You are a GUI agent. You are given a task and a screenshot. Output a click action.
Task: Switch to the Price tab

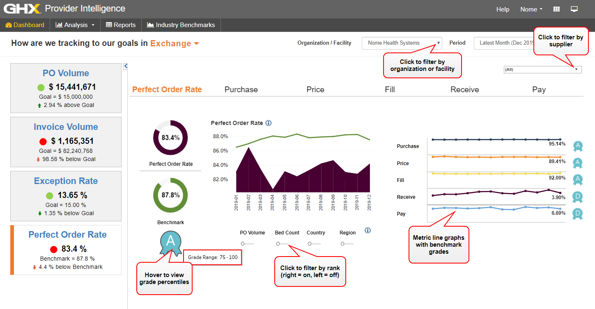(315, 90)
